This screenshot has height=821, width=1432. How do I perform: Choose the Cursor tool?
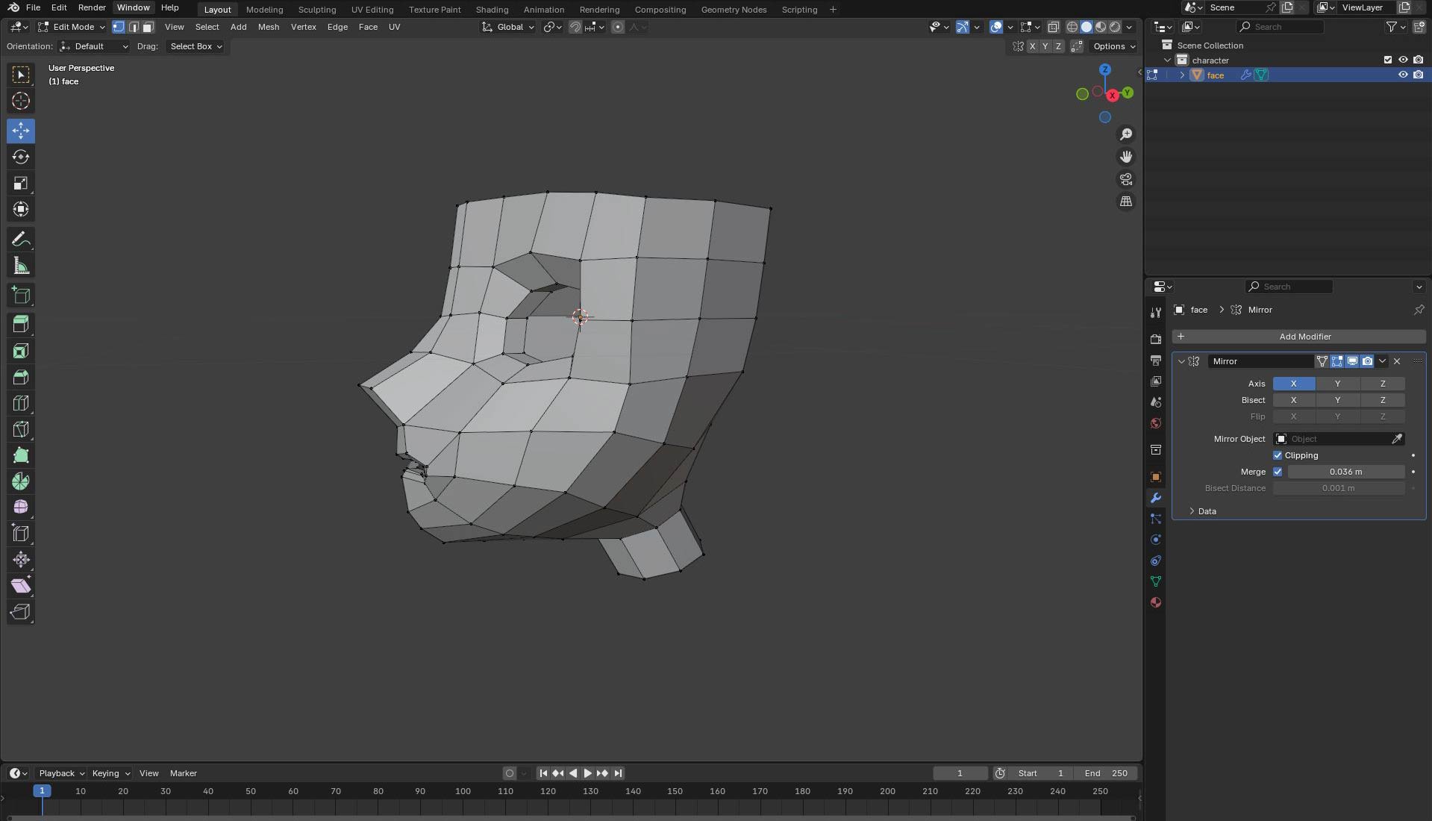click(21, 101)
